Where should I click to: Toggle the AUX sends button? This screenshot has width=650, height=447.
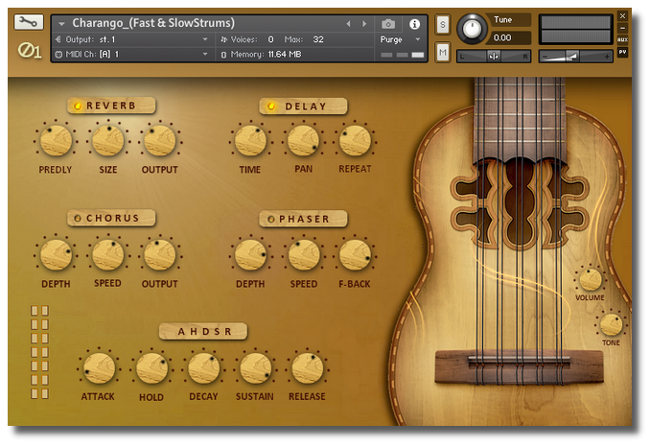pos(622,39)
